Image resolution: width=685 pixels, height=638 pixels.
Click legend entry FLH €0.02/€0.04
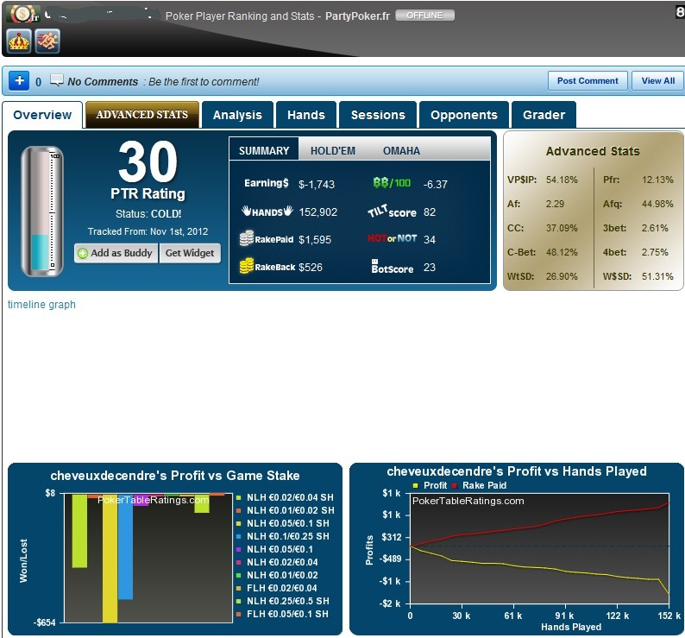282,588
